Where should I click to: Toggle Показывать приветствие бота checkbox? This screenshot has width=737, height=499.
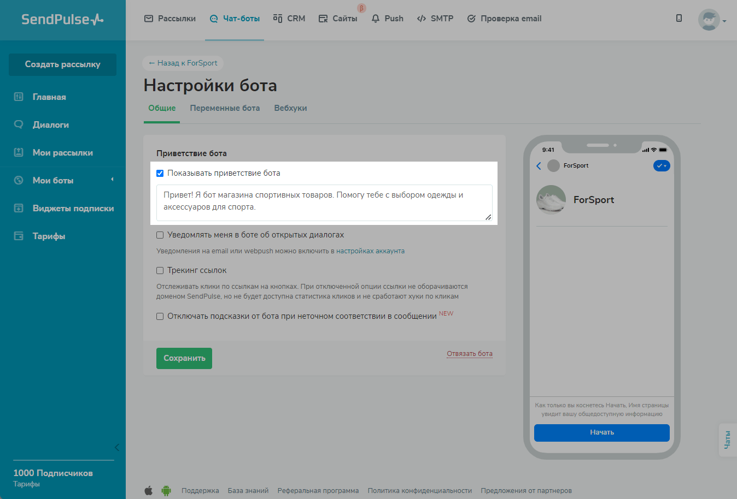point(160,173)
